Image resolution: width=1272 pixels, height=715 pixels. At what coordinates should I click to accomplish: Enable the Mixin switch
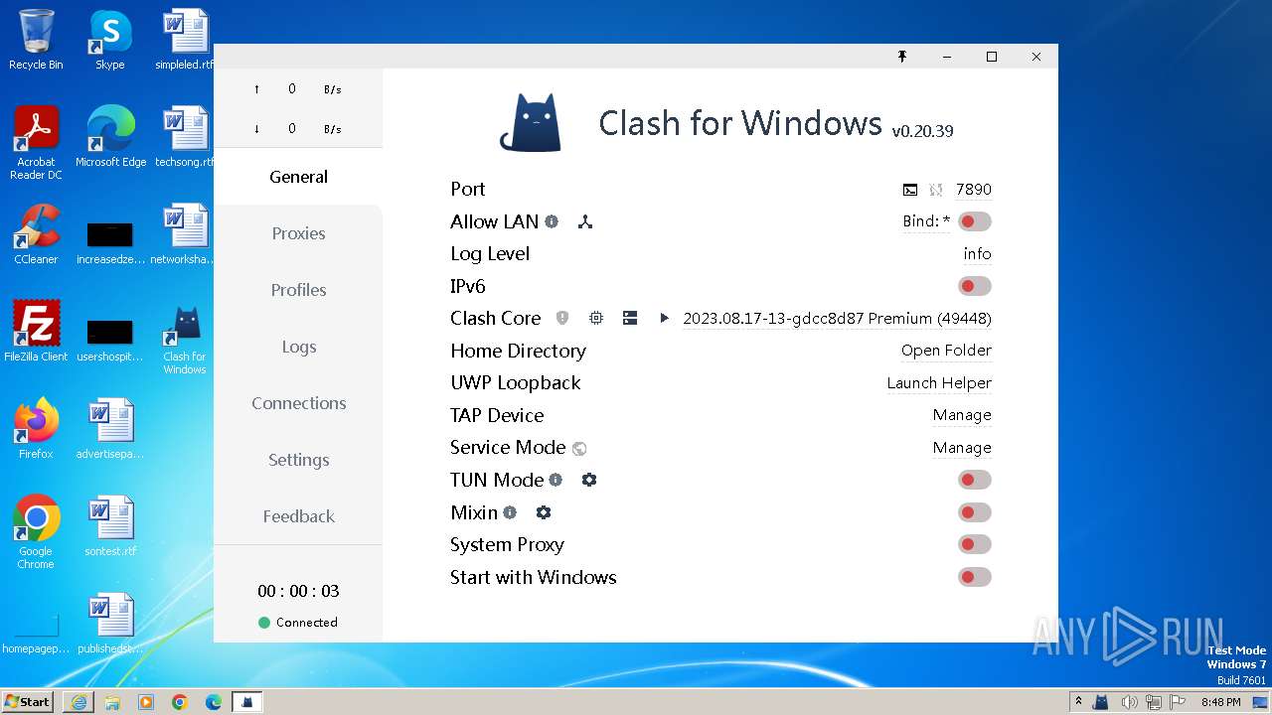974,512
